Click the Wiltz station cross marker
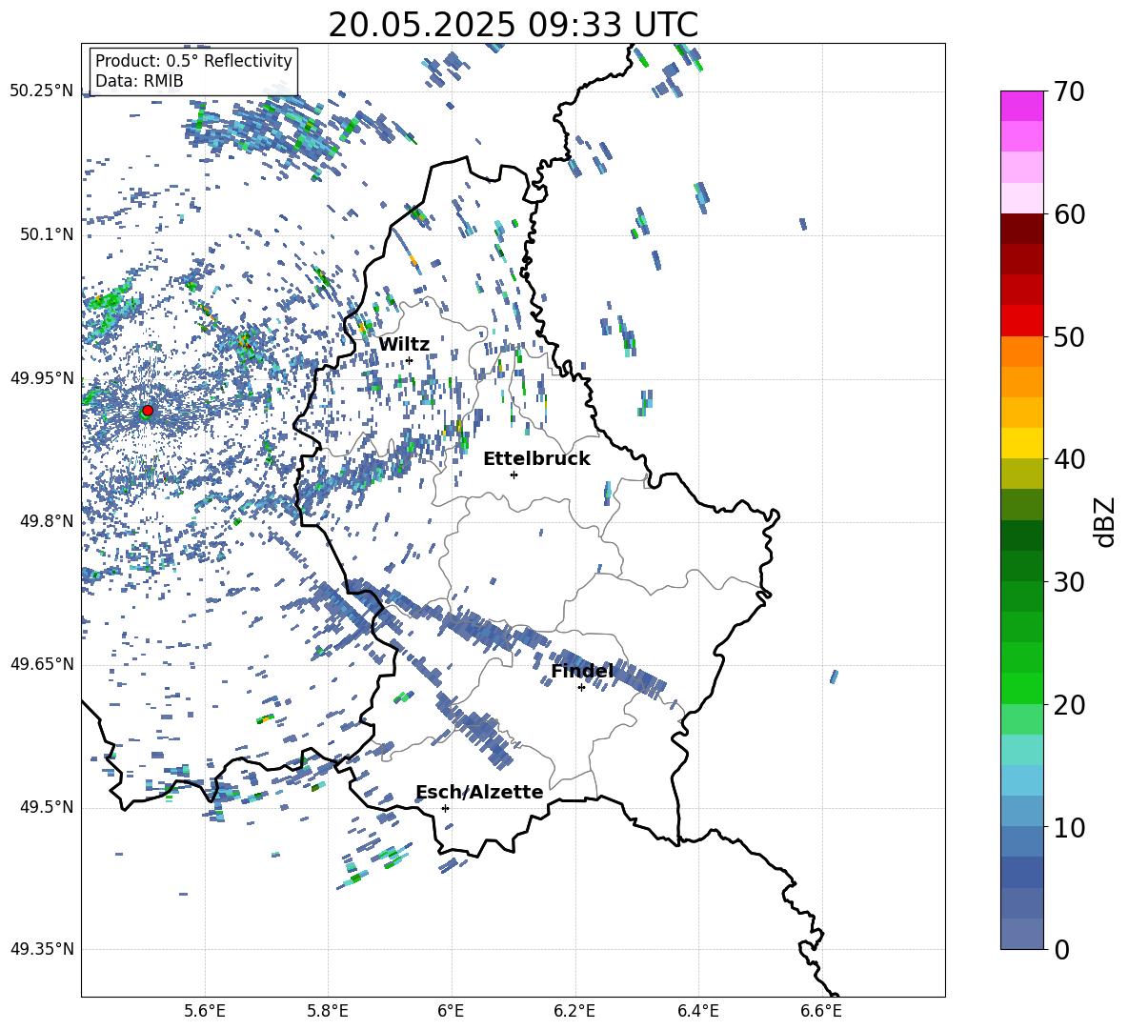The image size is (1128, 1030). click(x=410, y=360)
